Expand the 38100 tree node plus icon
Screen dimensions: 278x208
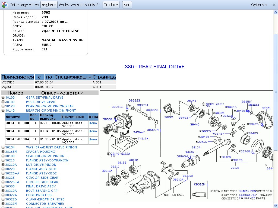tap(3, 97)
